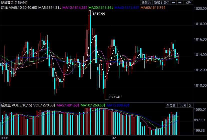Click the left arrow to shift chart back

(173, 3)
